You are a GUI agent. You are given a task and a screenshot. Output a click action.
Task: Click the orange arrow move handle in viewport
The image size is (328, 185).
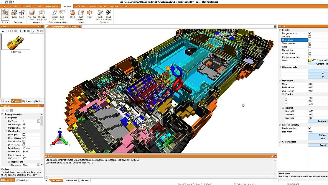point(168,72)
